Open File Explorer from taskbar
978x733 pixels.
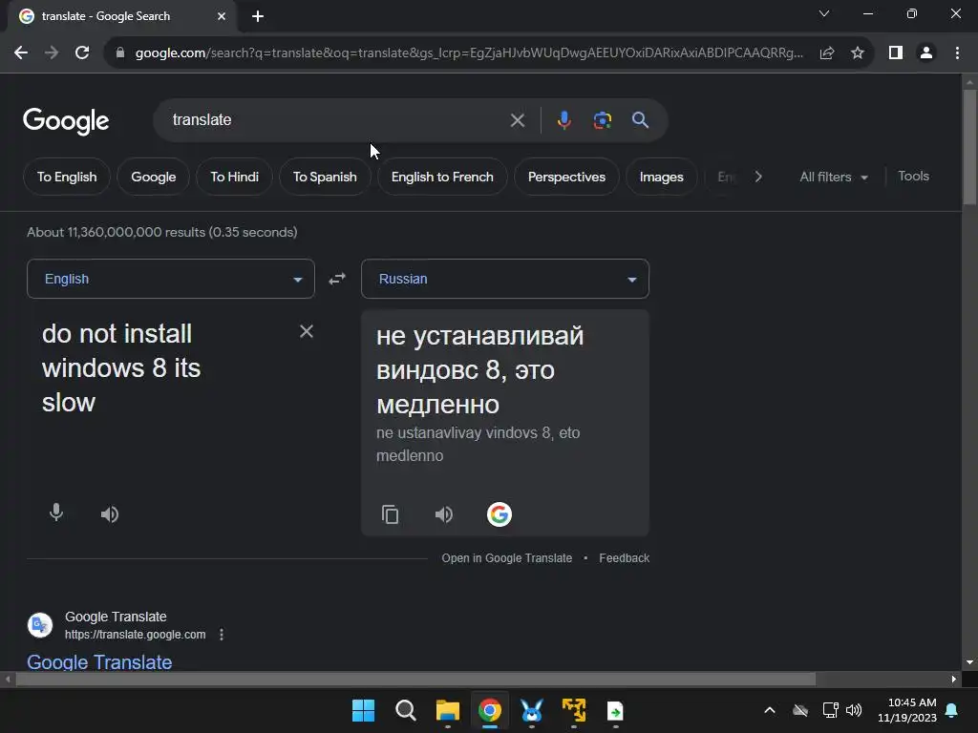point(447,710)
